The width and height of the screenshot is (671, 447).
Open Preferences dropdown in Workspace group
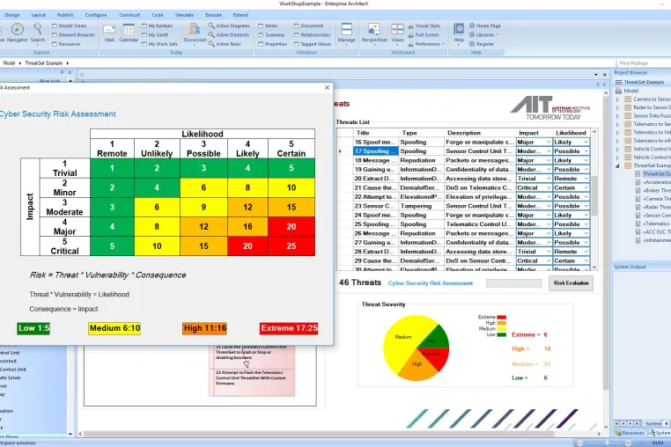click(426, 44)
